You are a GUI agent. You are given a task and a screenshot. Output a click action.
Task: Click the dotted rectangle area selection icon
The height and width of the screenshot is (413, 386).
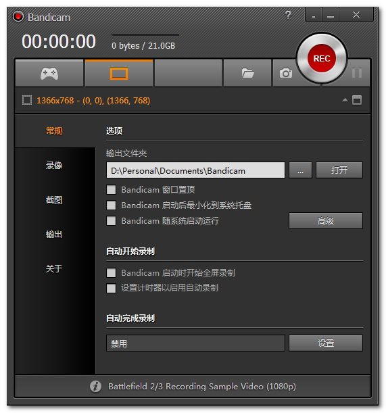point(27,100)
